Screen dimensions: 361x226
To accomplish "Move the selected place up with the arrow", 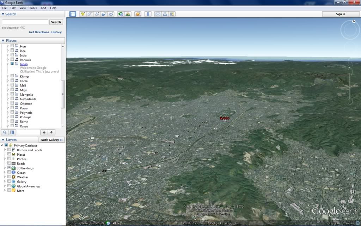I will [x=44, y=132].
